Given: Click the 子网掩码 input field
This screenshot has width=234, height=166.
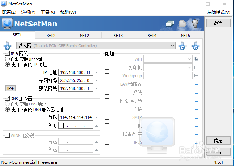Looking at the screenshot, I should (x=76, y=80).
